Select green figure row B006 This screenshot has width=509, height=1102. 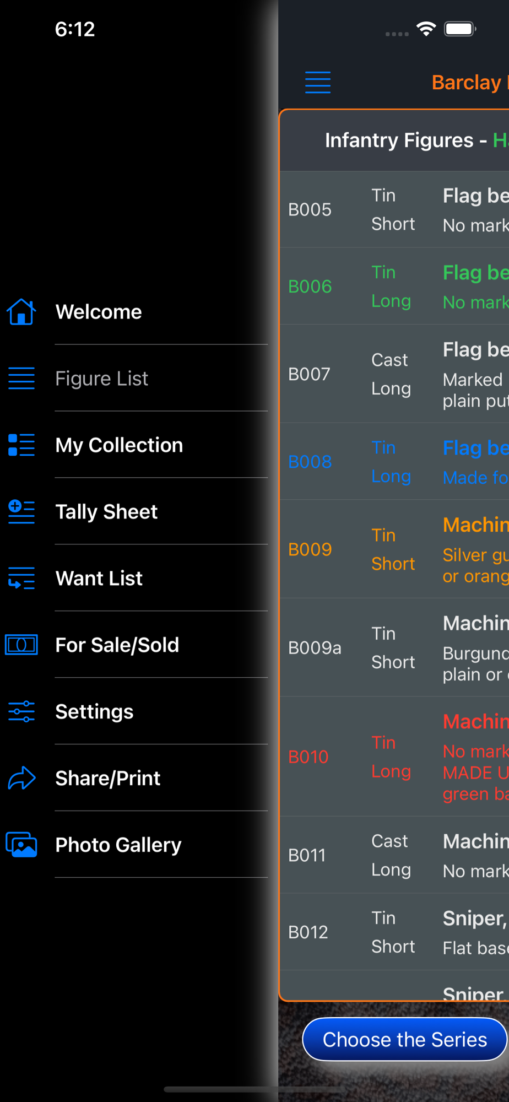pos(394,286)
